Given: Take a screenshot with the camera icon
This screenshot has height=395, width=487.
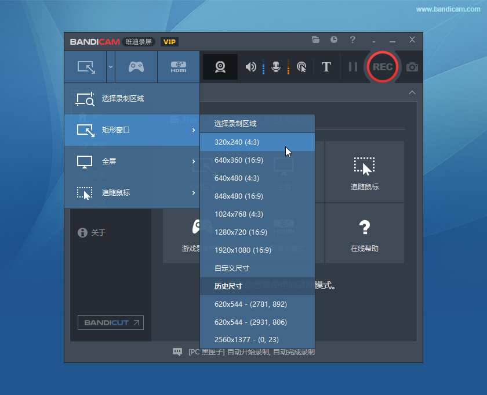Looking at the screenshot, I should pyautogui.click(x=412, y=67).
